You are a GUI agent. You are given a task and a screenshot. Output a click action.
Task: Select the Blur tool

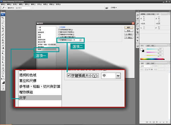point(3,51)
